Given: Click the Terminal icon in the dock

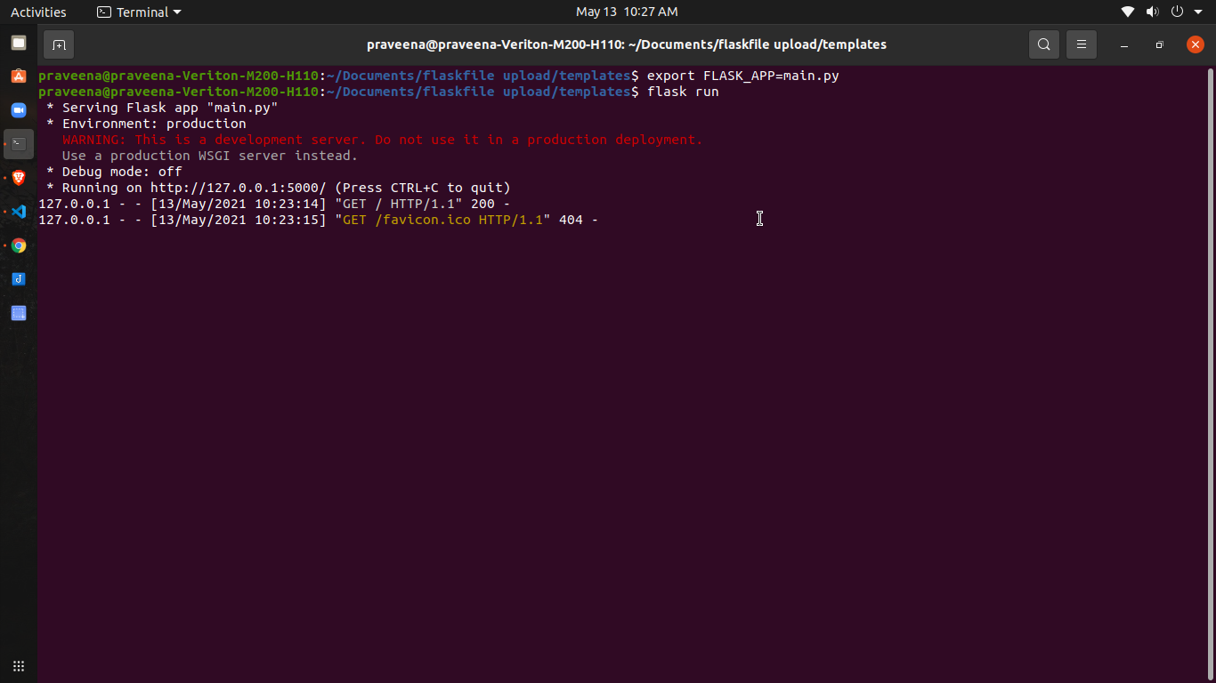Looking at the screenshot, I should 19,144.
